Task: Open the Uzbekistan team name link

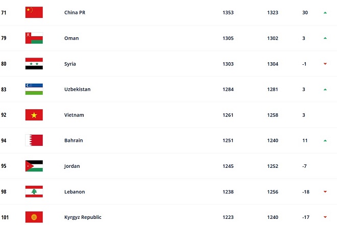Action: click(x=78, y=89)
